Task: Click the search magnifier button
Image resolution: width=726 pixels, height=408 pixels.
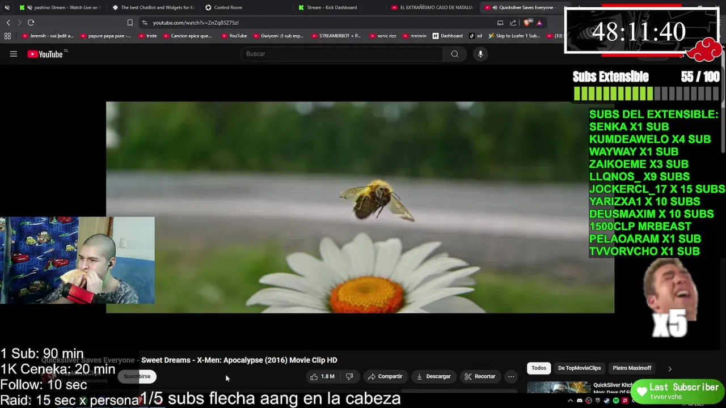Action: click(x=455, y=54)
